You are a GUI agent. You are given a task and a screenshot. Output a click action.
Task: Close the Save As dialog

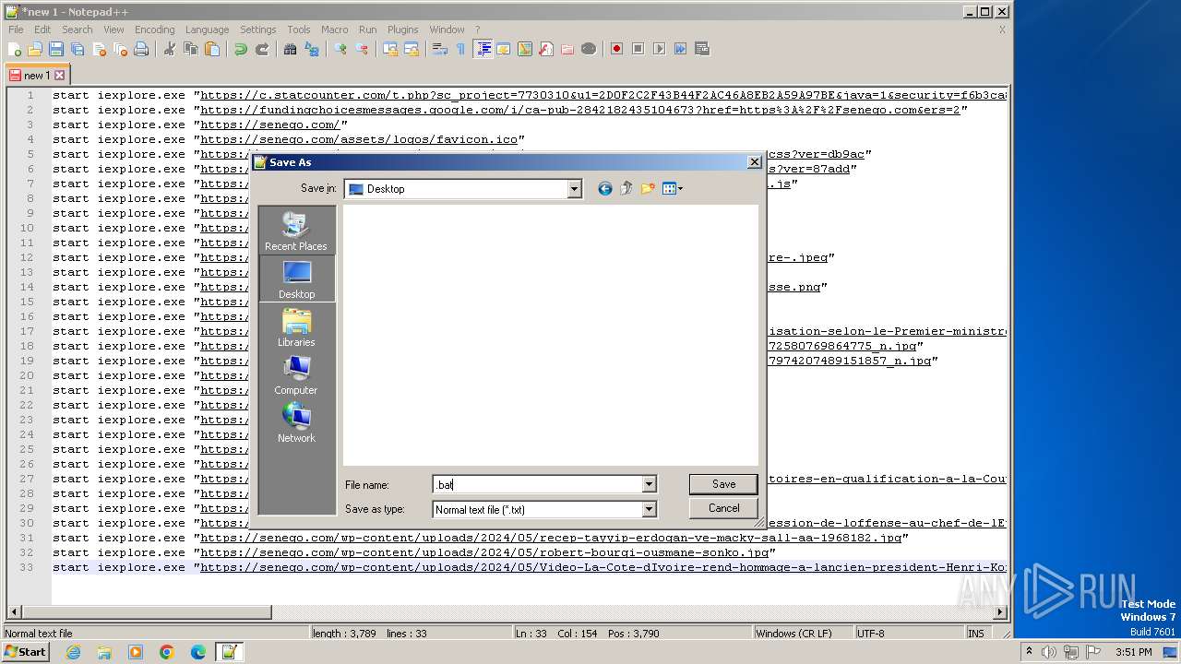[754, 162]
